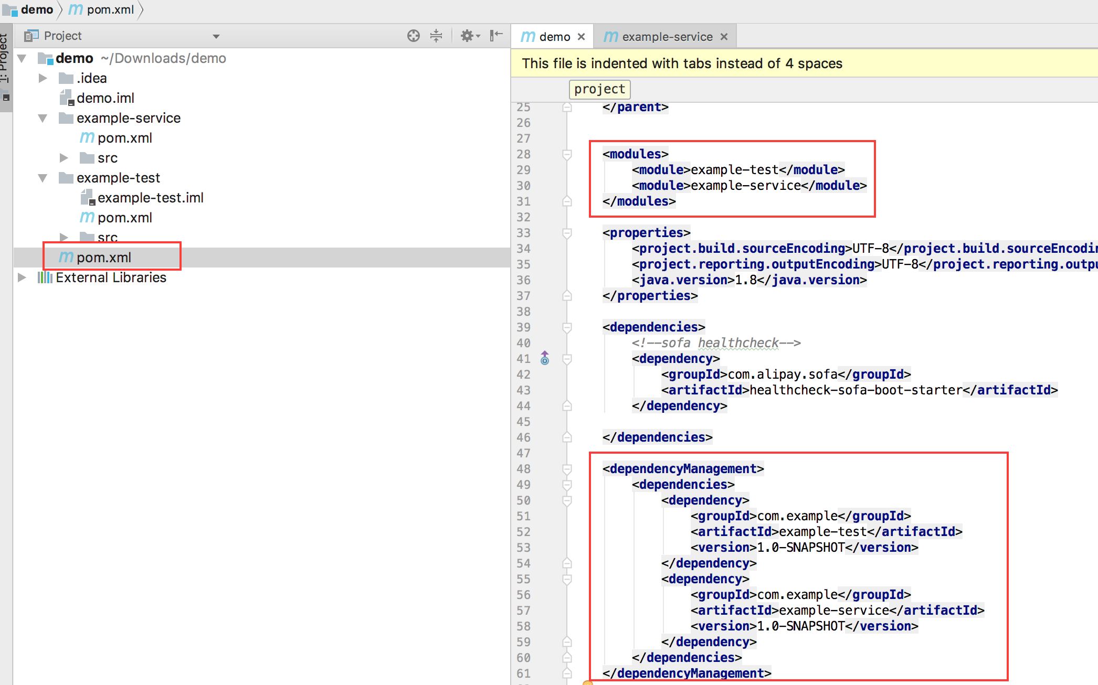
Task: Close the demo editor tab
Action: click(581, 37)
